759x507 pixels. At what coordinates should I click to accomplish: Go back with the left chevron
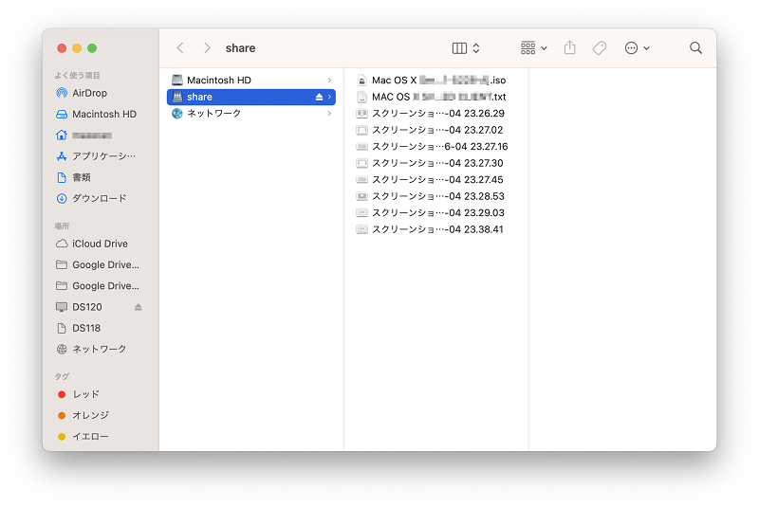pyautogui.click(x=180, y=47)
